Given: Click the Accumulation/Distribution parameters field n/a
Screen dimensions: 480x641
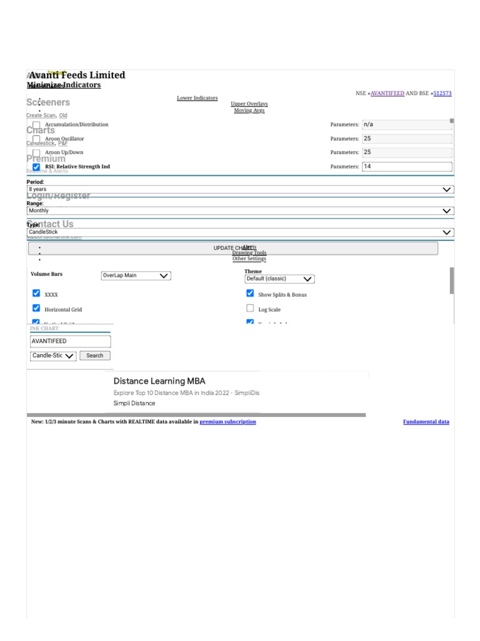Looking at the screenshot, I should 407,125.
